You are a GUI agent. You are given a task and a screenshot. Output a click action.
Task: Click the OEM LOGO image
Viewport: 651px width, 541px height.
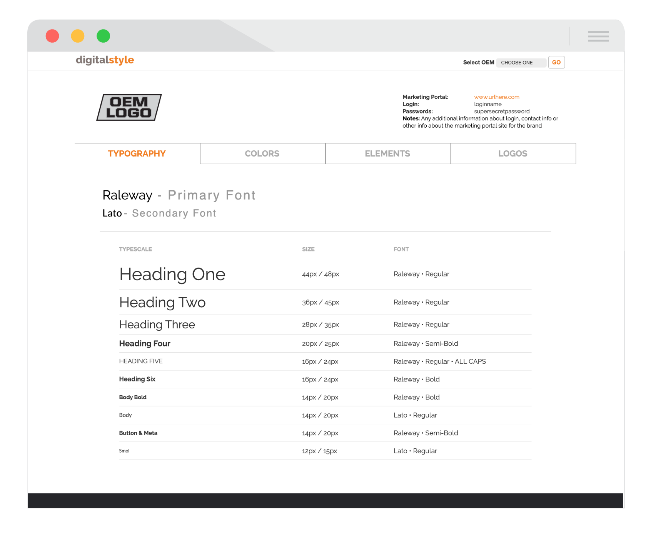click(129, 108)
